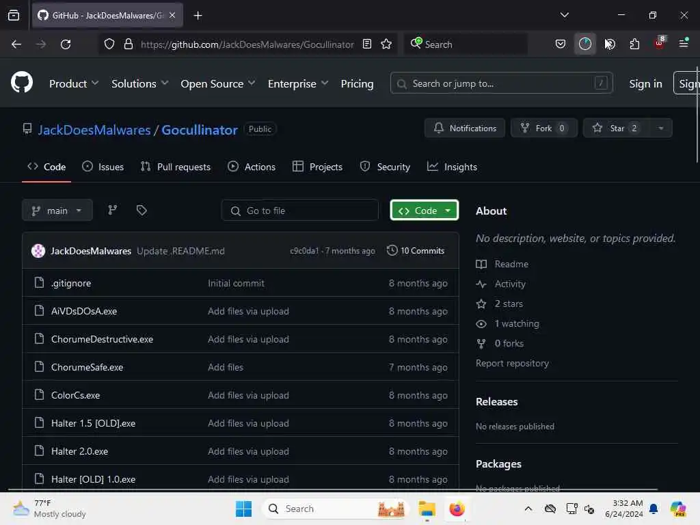The width and height of the screenshot is (700, 525).
Task: View the 10 Commits history
Action: click(x=416, y=251)
